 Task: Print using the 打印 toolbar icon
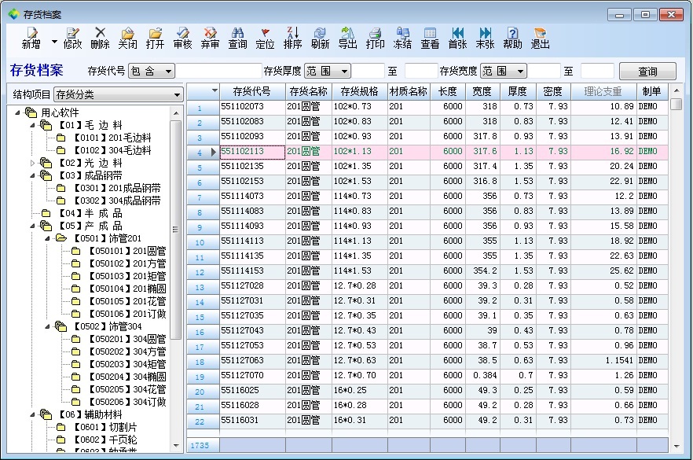click(375, 38)
